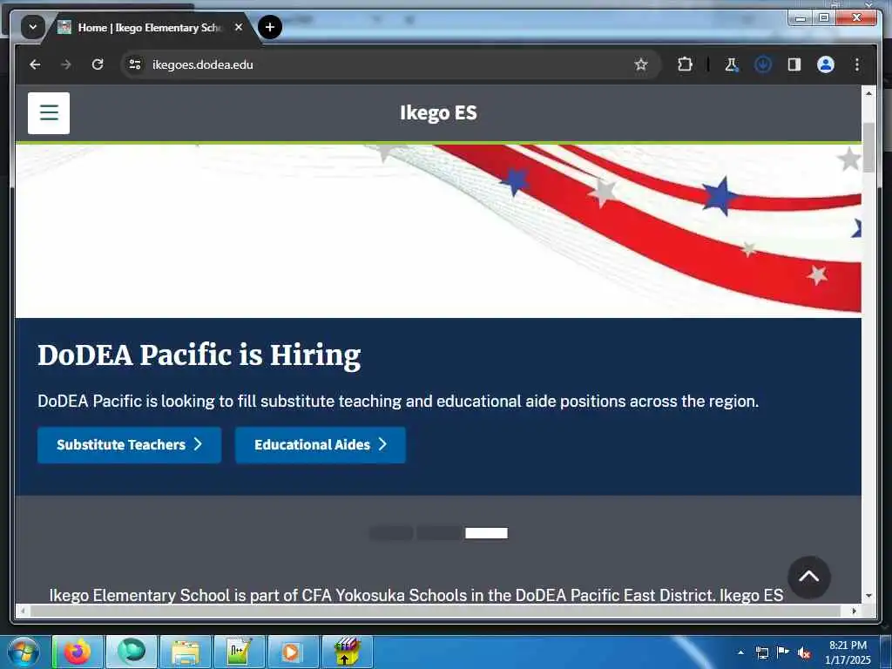892x669 pixels.
Task: Reload the Ikego ES page
Action: [98, 64]
